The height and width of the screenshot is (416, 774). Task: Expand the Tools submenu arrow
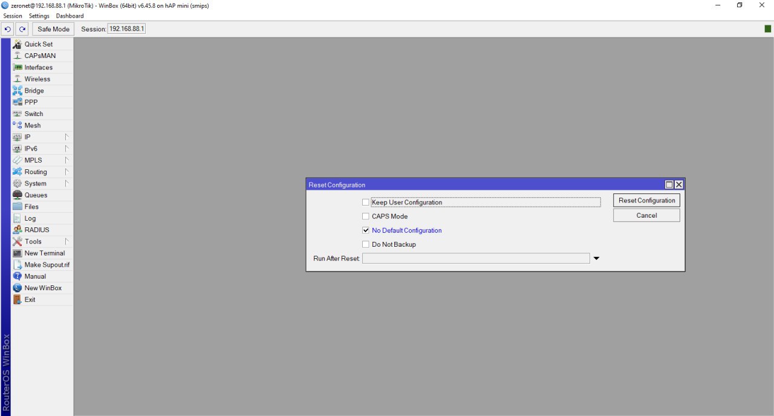67,241
